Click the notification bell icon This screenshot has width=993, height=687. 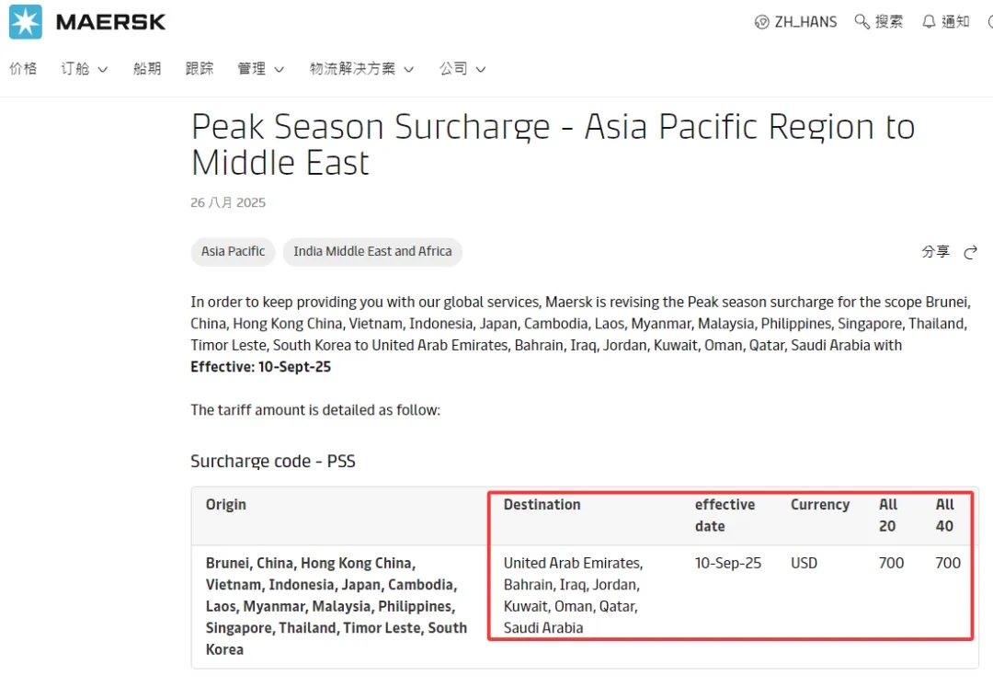pos(929,21)
